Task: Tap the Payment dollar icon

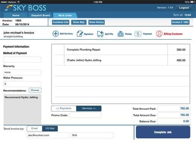Action: tap(138, 34)
